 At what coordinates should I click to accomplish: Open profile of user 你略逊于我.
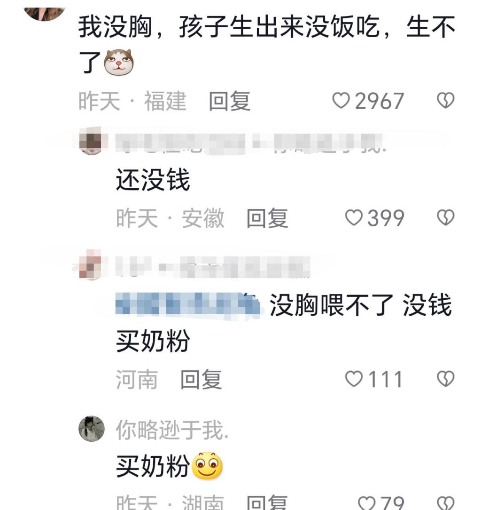click(172, 430)
